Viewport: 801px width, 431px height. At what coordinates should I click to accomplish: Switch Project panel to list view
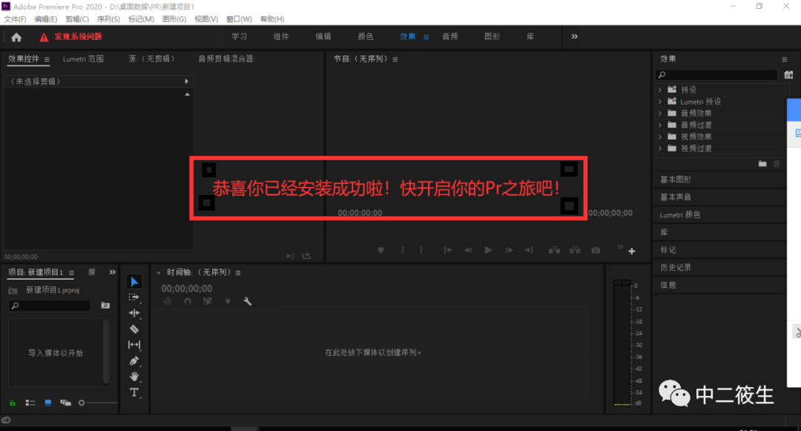coord(30,402)
